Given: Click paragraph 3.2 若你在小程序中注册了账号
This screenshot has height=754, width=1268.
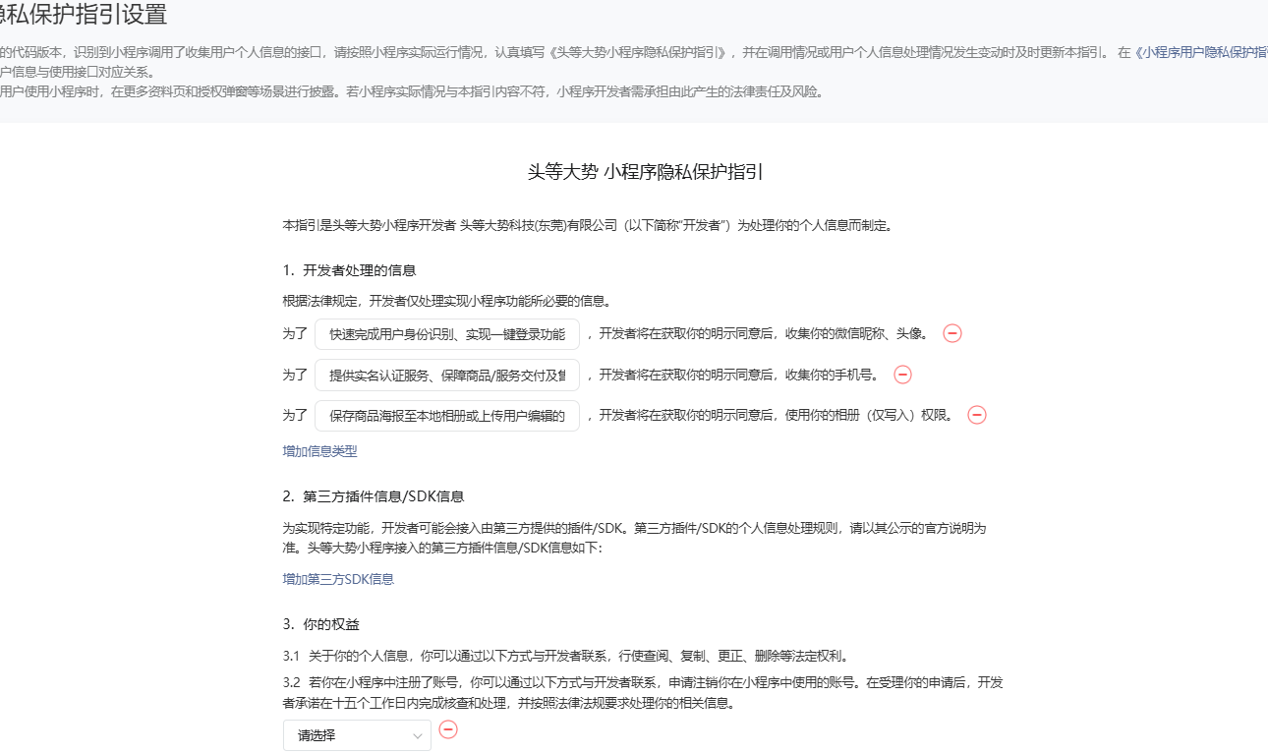Looking at the screenshot, I should click(x=643, y=693).
